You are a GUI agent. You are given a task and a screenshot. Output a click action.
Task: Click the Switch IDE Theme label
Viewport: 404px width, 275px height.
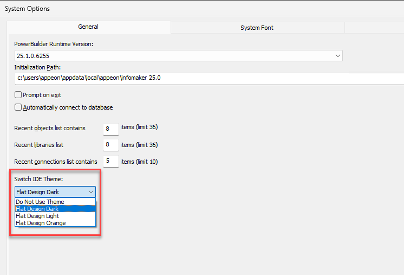[39, 178]
